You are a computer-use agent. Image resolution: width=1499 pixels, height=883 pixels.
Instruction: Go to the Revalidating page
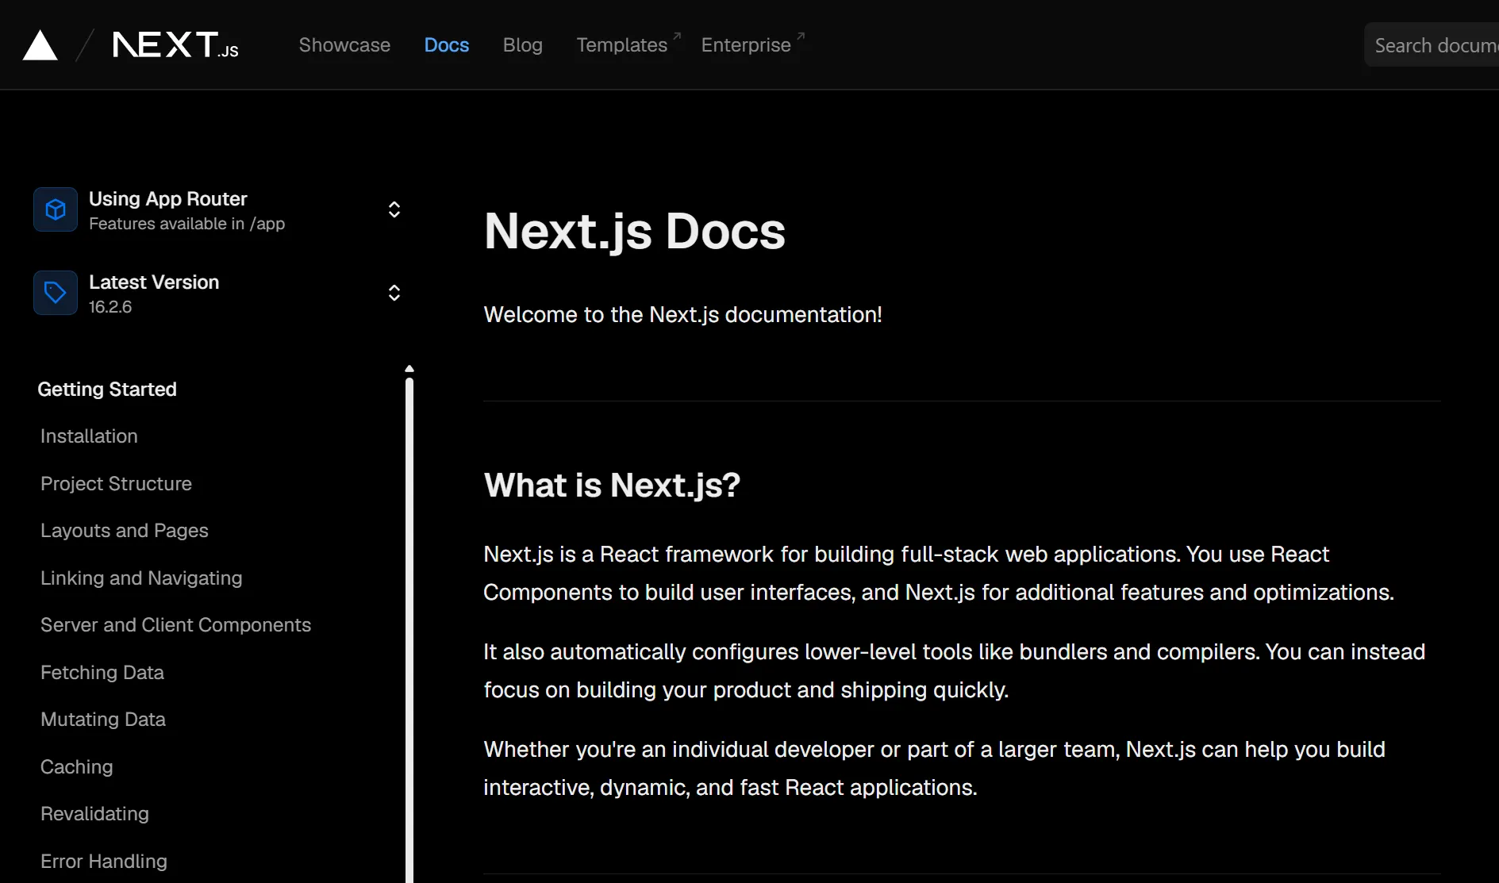94,814
